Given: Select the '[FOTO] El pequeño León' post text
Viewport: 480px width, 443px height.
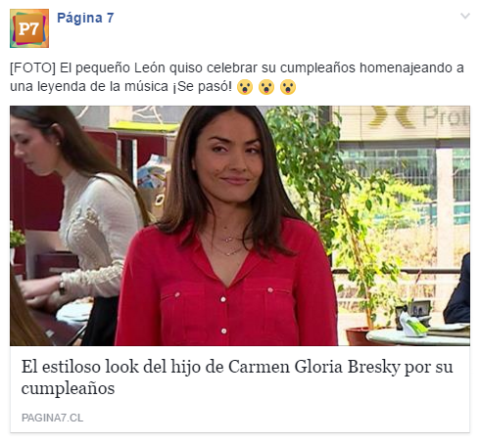Looking at the screenshot, I should [237, 77].
